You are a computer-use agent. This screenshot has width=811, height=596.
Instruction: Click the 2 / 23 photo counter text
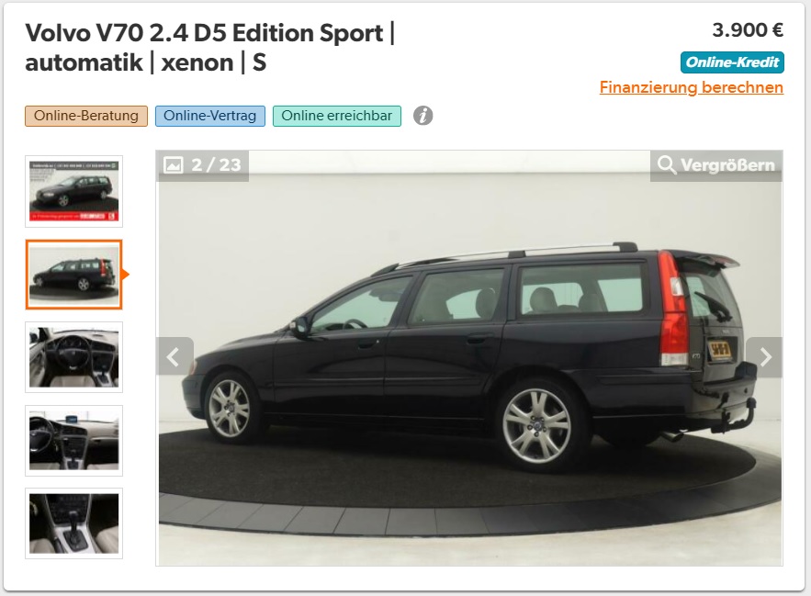[216, 165]
